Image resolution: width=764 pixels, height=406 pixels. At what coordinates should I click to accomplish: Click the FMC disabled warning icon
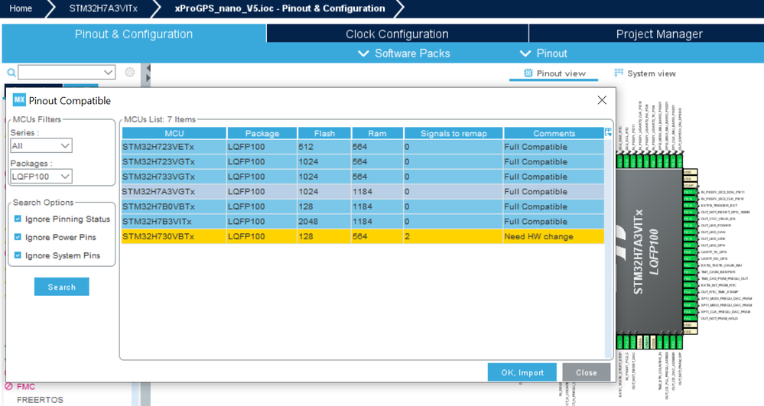8,387
